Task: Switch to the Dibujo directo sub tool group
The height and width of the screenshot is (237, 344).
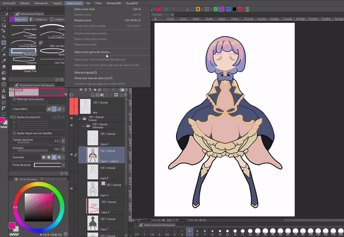Action: [x=19, y=19]
